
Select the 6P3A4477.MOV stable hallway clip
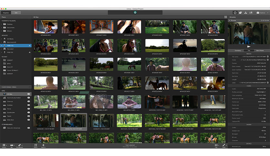101,27
